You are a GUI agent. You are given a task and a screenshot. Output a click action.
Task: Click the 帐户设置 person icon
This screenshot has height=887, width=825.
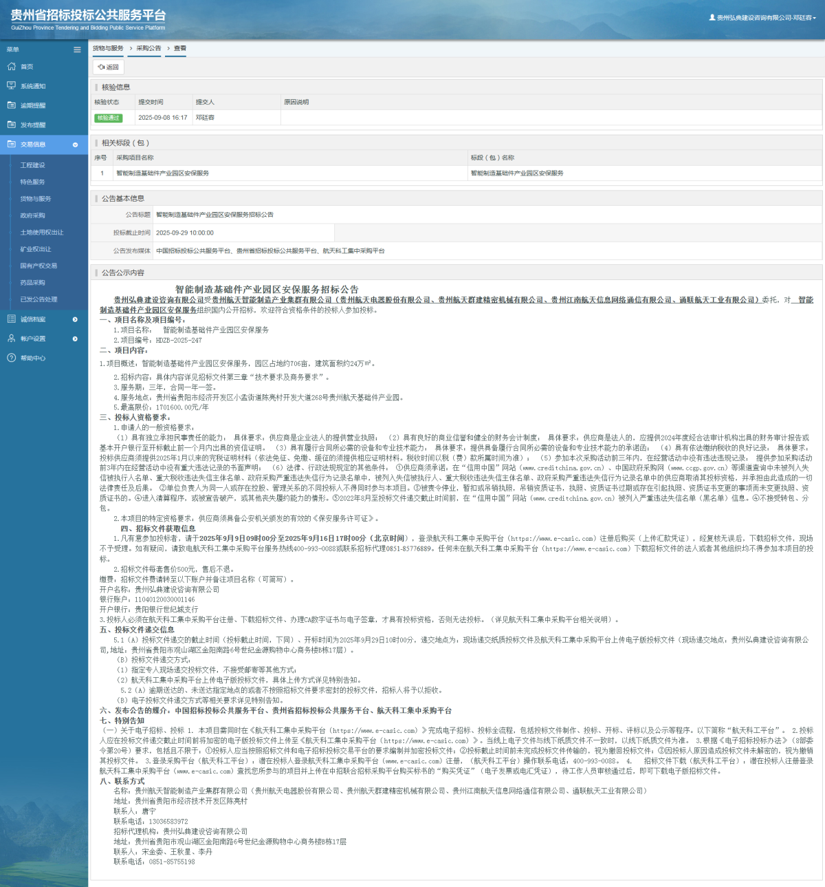pos(11,339)
